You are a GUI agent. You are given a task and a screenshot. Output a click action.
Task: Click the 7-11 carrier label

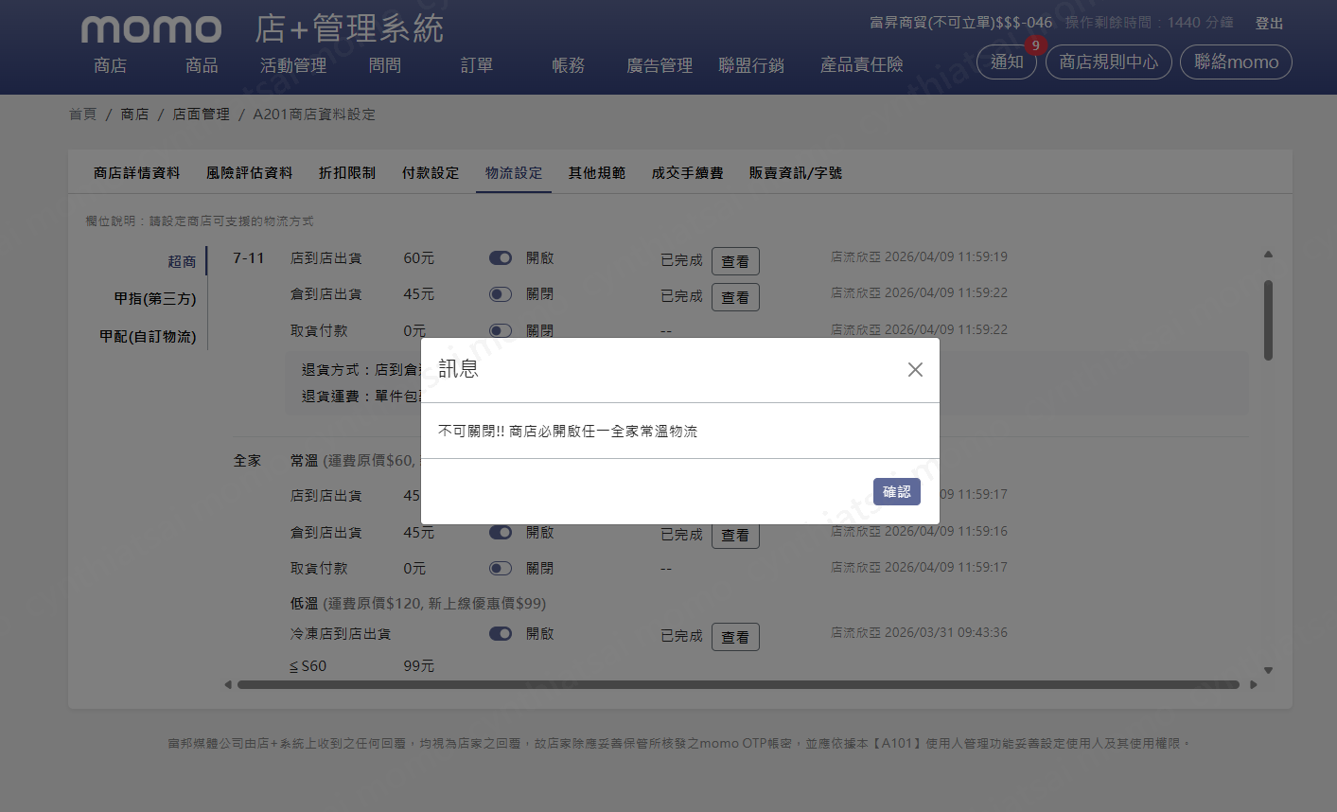pos(249,258)
